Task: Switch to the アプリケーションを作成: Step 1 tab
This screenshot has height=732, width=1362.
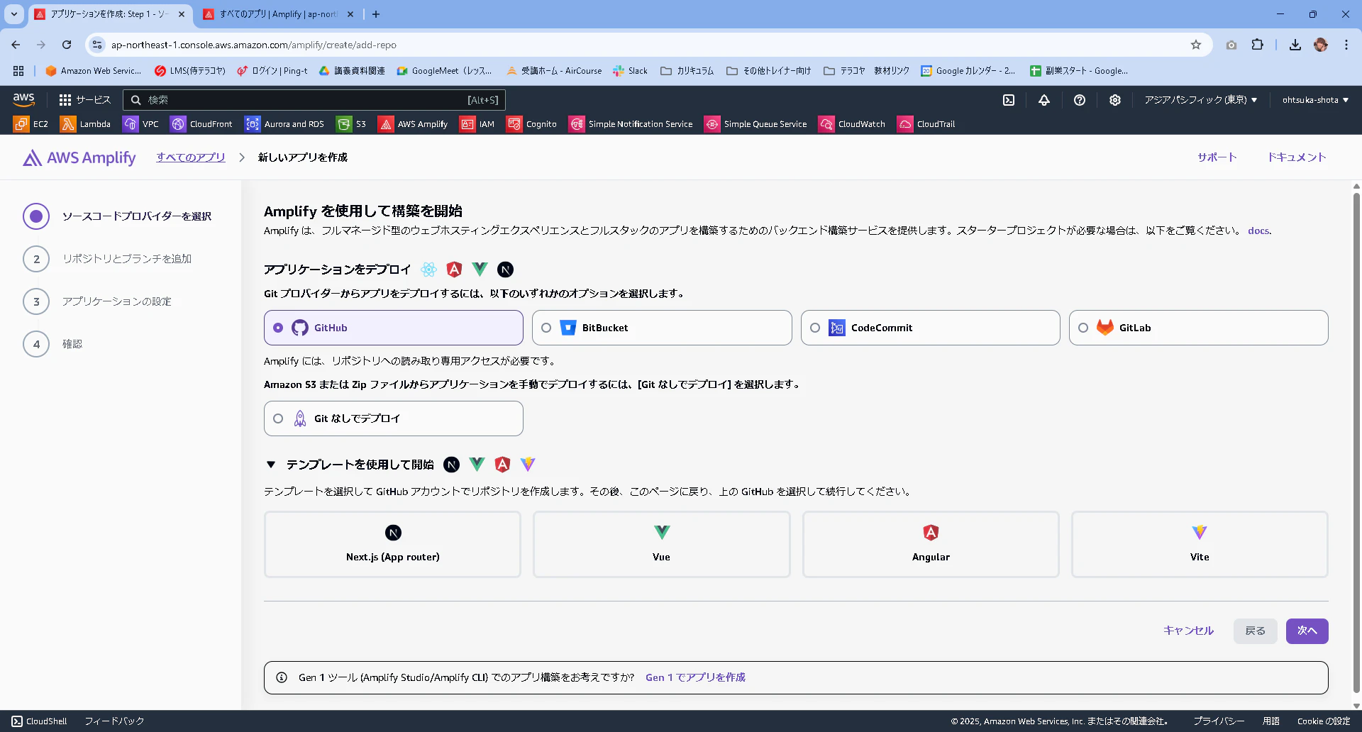Action: 110,14
